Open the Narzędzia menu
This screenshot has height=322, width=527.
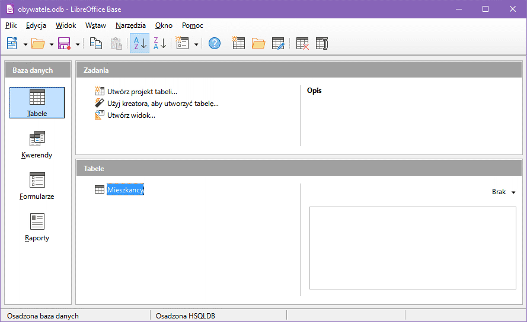130,25
